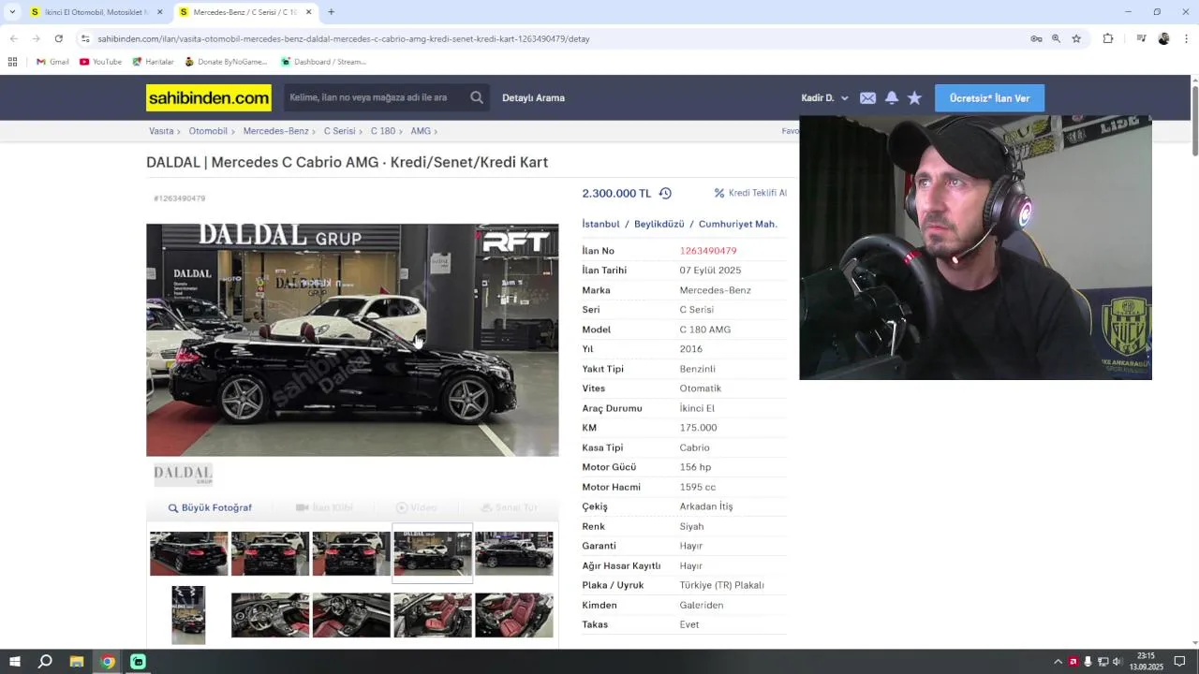Go to C 180 breadcrumb

[382, 131]
